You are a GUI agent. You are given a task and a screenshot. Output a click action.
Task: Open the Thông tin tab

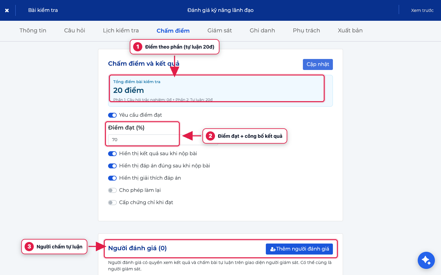[x=33, y=31]
